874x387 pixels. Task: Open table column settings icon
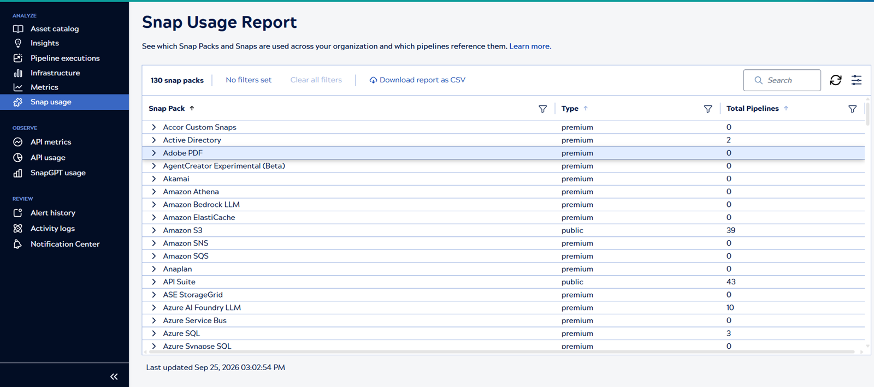tap(857, 80)
